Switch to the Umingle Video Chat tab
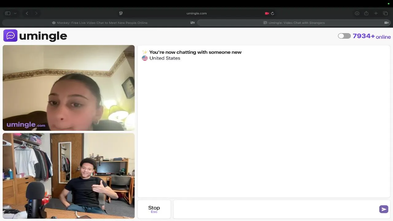 294,23
